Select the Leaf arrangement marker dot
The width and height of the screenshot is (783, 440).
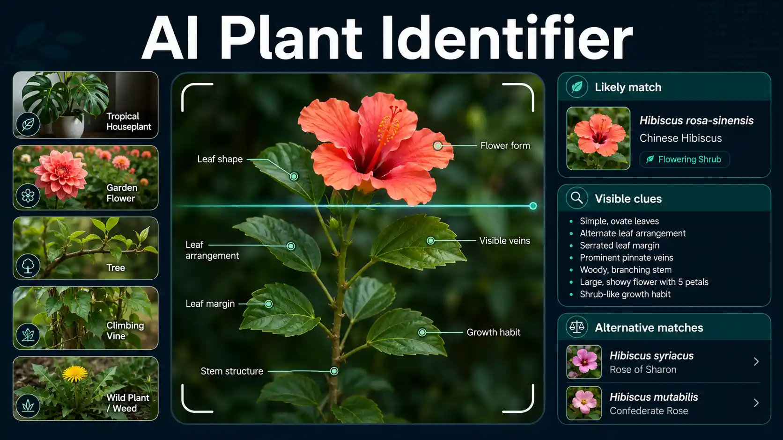click(291, 246)
